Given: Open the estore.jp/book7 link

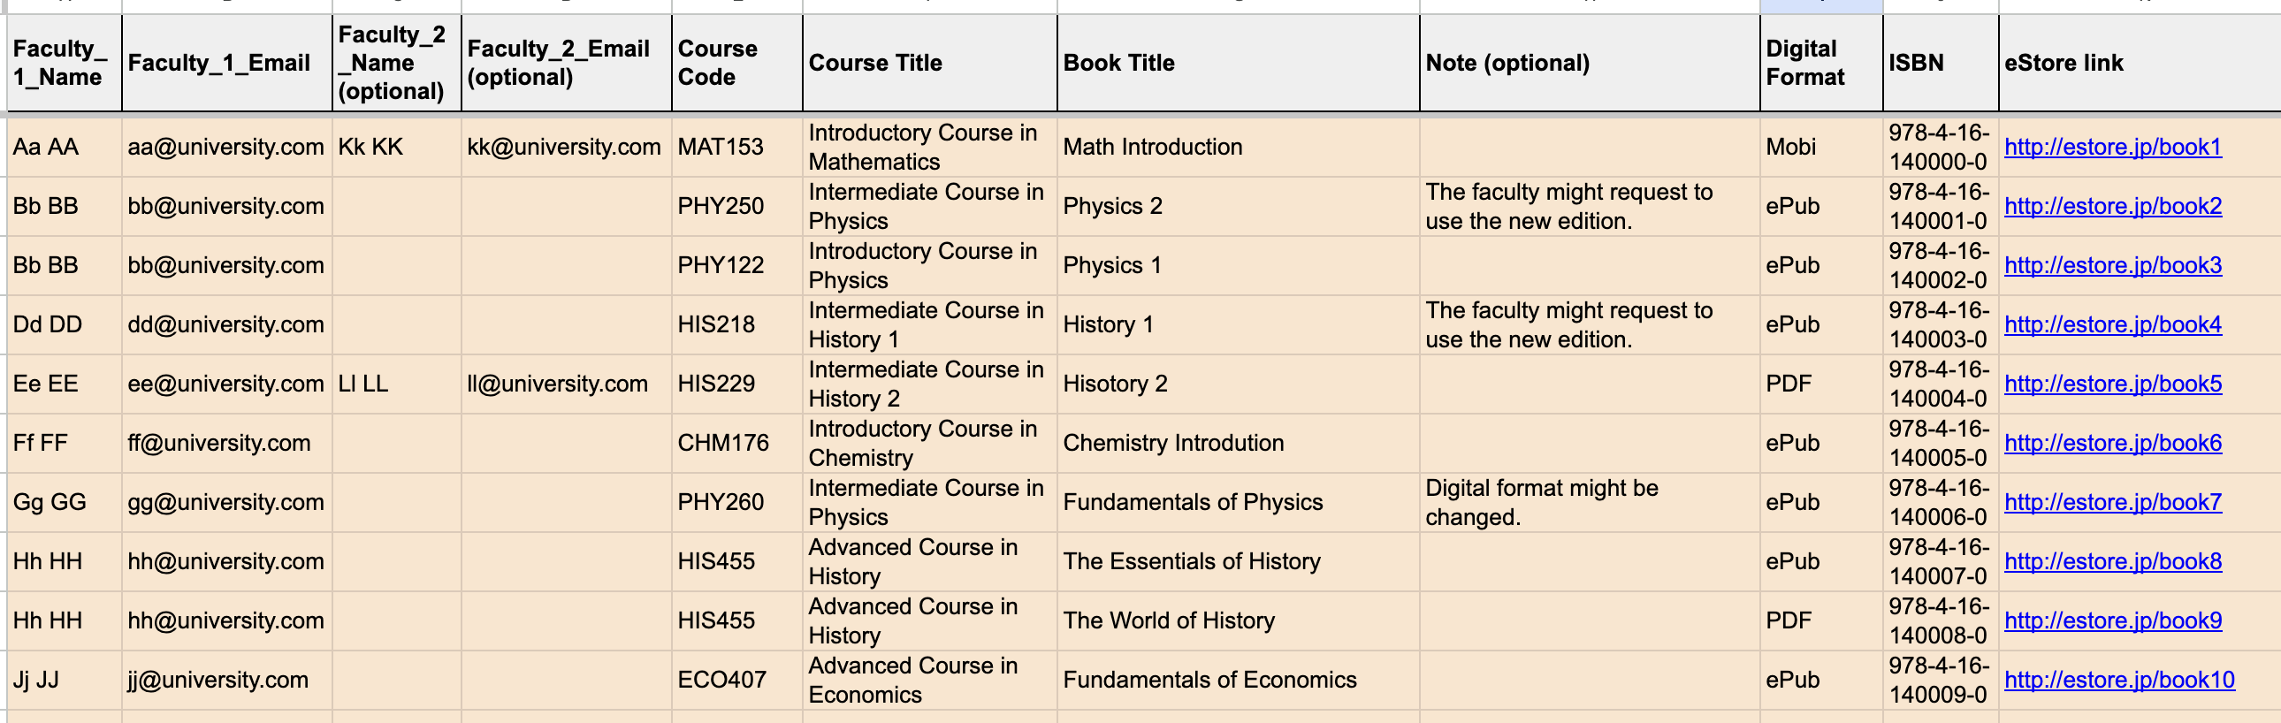Looking at the screenshot, I should click(2113, 502).
